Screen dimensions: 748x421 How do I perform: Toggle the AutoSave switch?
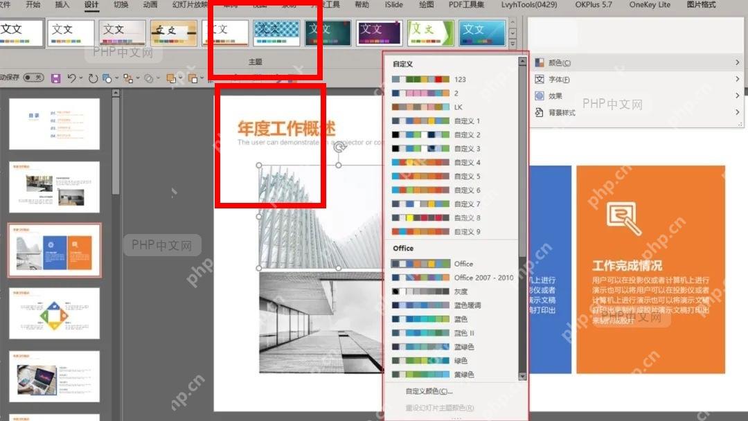click(33, 78)
